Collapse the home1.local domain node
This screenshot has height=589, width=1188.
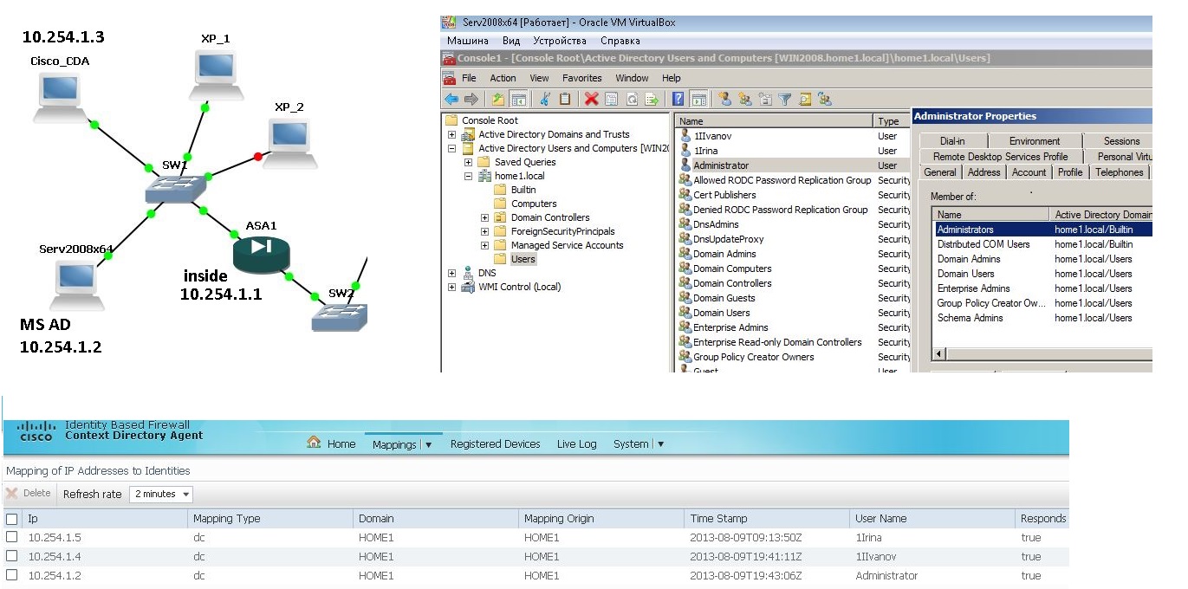point(468,176)
